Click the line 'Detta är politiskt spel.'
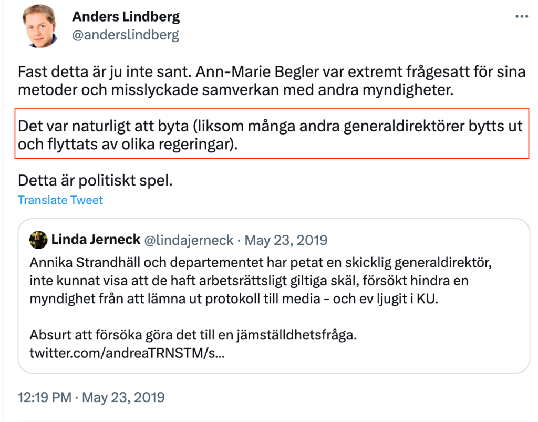 pos(95,180)
